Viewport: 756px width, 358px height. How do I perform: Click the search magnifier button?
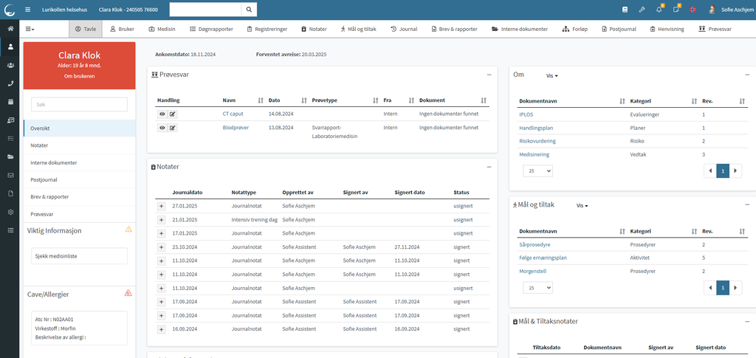[x=250, y=10]
